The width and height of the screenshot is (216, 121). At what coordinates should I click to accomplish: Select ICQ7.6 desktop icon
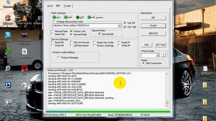pyautogui.click(x=8, y=53)
